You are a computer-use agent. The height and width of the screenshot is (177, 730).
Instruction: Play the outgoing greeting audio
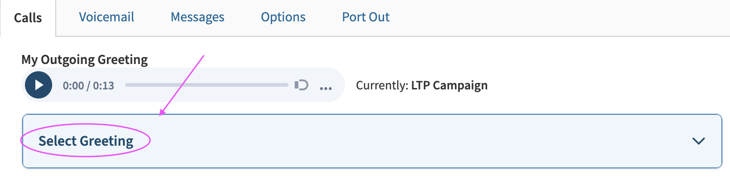(39, 85)
